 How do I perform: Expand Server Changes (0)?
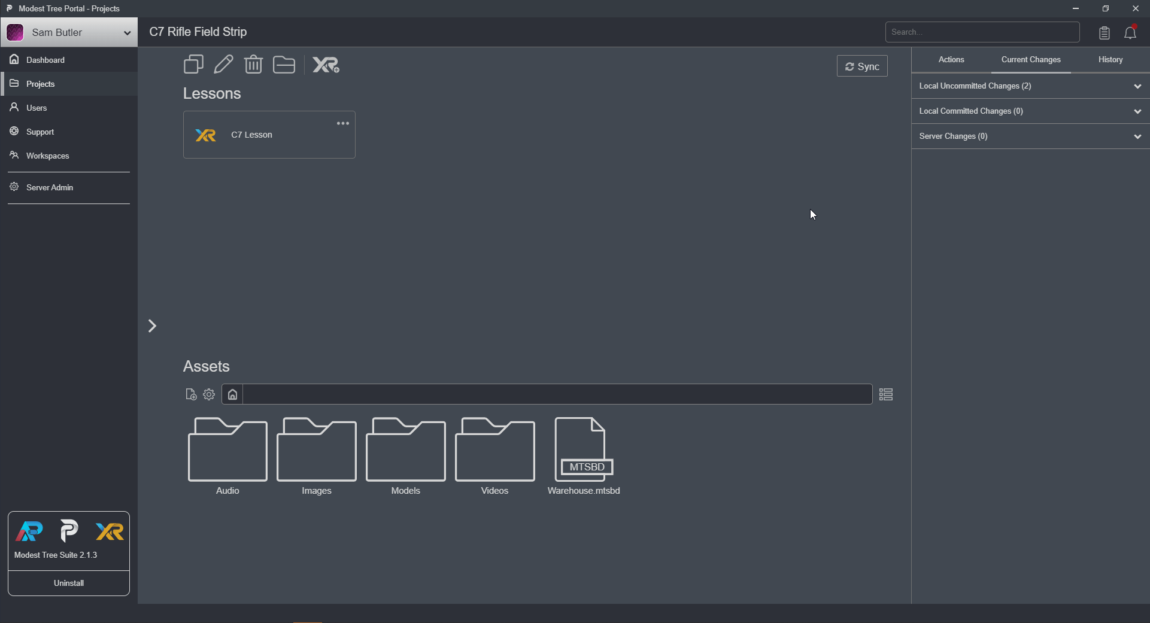[1030, 136]
